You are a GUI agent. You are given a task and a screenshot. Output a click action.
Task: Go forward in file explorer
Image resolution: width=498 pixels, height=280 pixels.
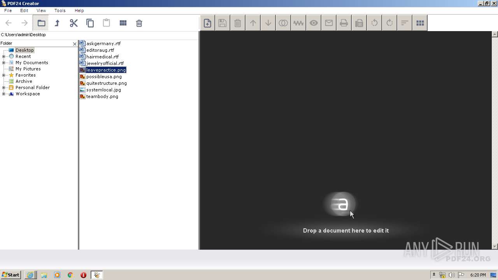pos(25,23)
